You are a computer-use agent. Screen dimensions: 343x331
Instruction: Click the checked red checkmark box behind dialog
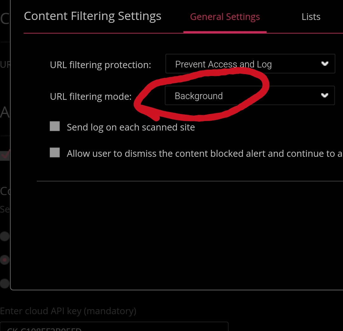[5, 155]
